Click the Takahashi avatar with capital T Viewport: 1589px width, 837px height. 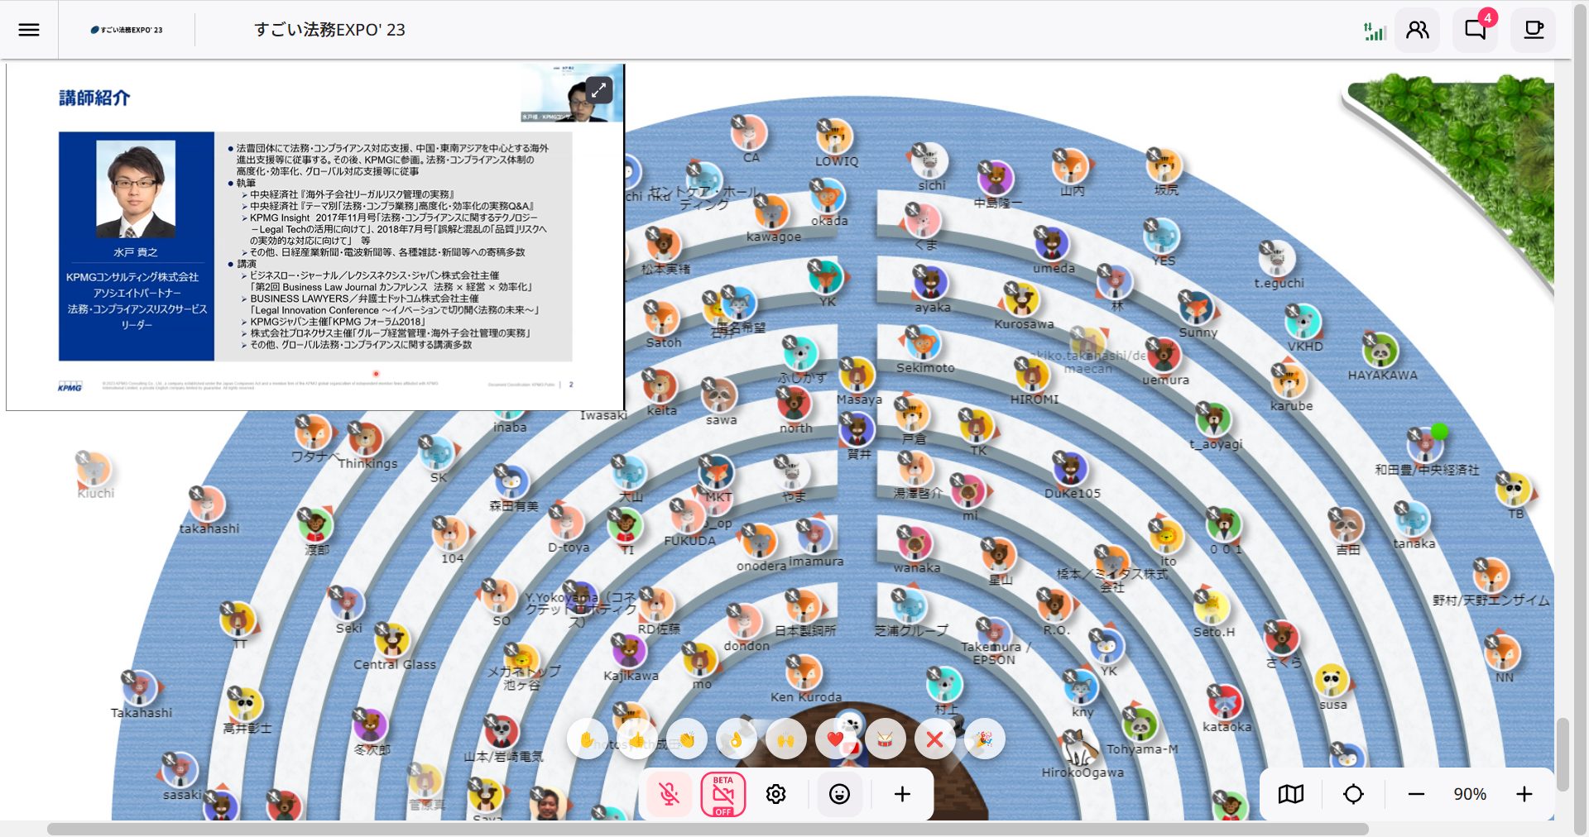pyautogui.click(x=140, y=688)
